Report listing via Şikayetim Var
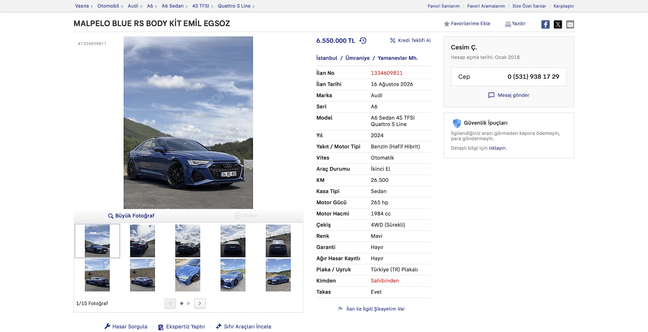 click(371, 309)
